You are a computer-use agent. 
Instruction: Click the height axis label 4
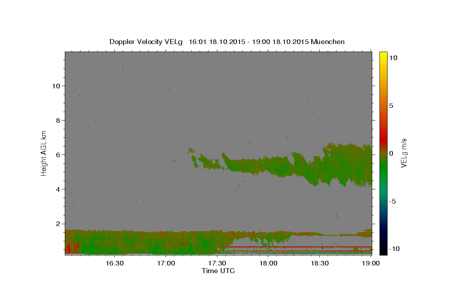58,189
